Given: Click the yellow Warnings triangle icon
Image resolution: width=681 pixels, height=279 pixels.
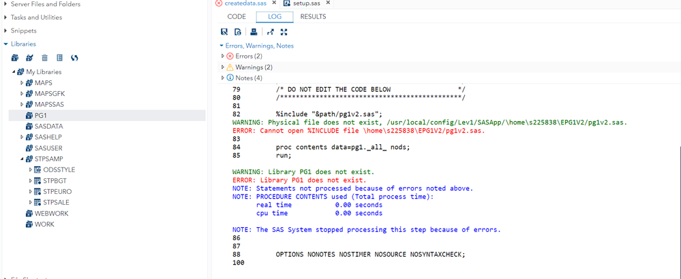Looking at the screenshot, I should (230, 67).
